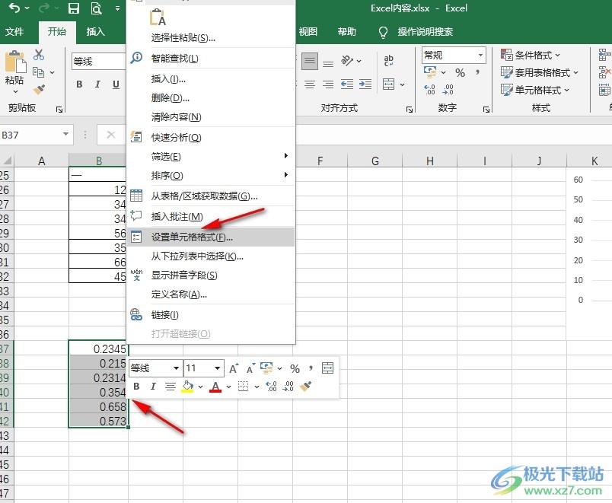
Task: Expand the fill color dropdown arrow in the mini toolbar
Action: (x=201, y=387)
